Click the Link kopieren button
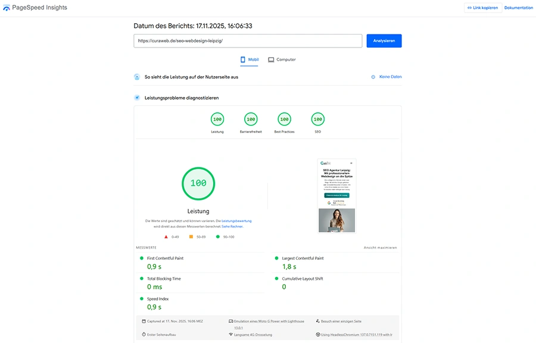This screenshot has height=343, width=536. pyautogui.click(x=483, y=7)
